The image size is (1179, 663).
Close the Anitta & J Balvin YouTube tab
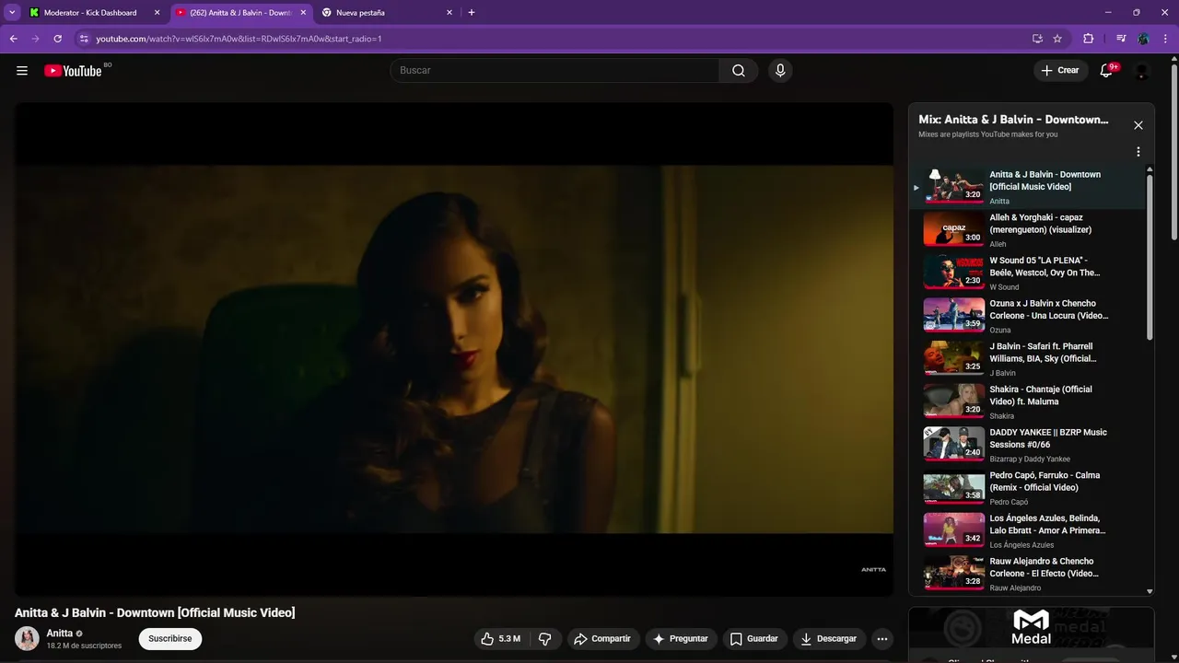point(303,13)
